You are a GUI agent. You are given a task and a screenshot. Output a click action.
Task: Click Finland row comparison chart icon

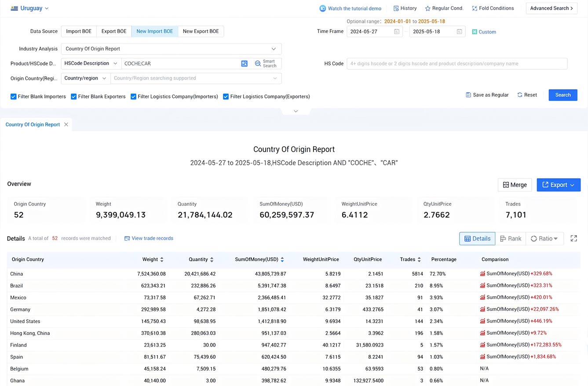pyautogui.click(x=482, y=345)
